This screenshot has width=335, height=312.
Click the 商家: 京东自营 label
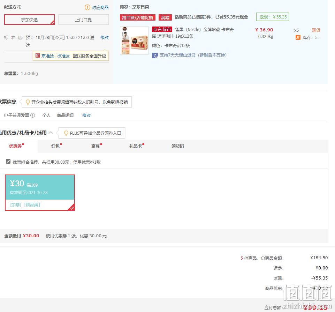pyautogui.click(x=135, y=7)
